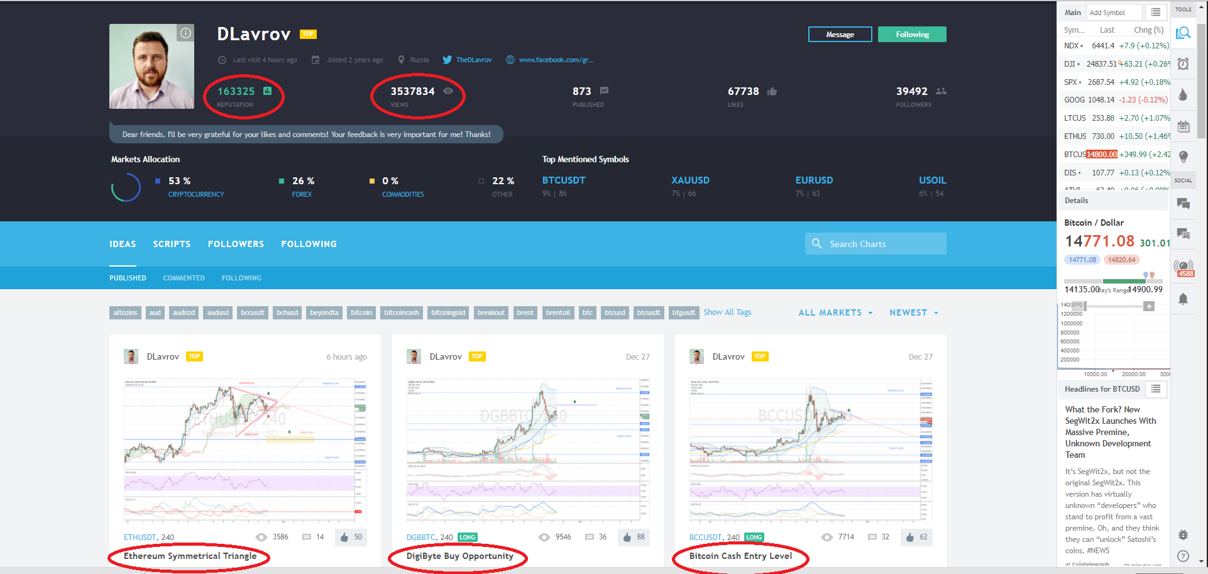Select the Commented sub-tab
Screen dimensions: 1208x574
[x=184, y=278]
